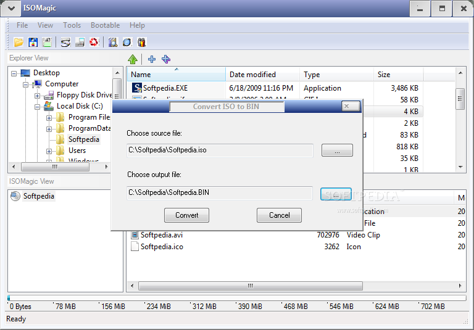
Task: Open the Tools menu
Action: point(72,25)
